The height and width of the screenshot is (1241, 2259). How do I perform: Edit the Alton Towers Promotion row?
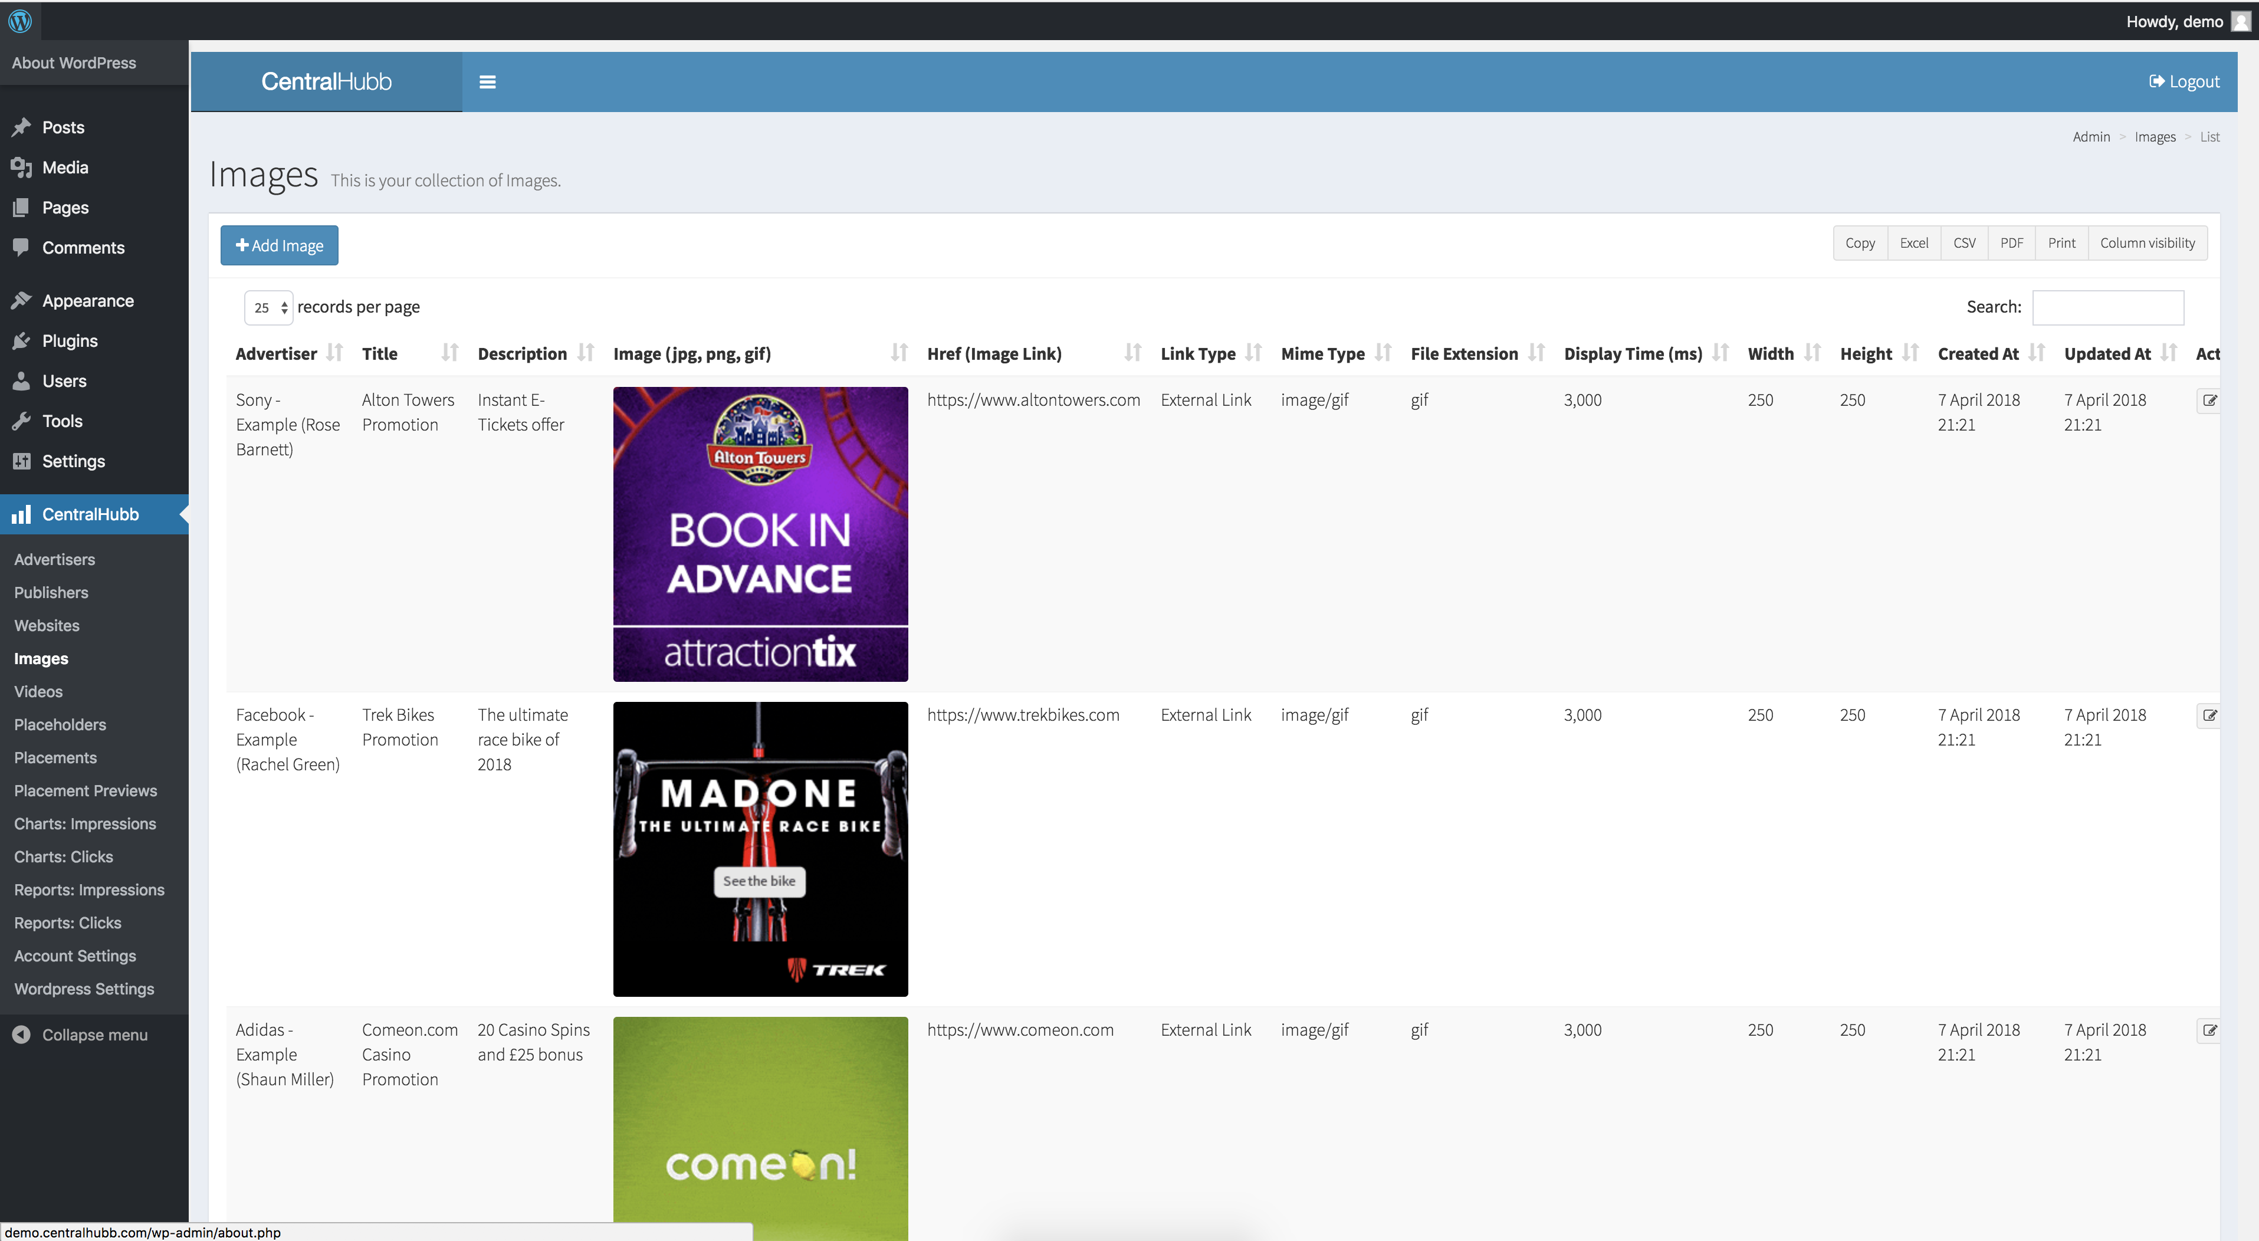click(x=2209, y=401)
